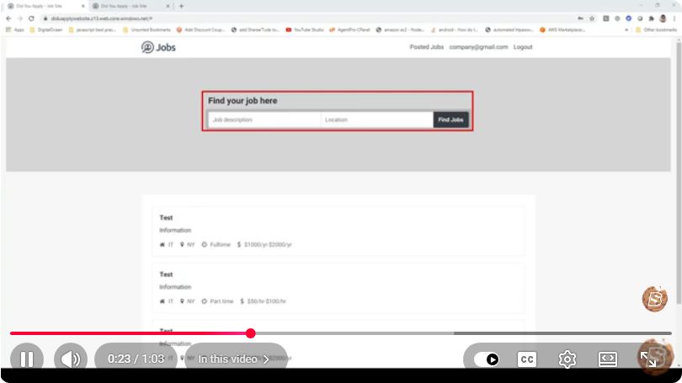Open Other bookmarks folder
This screenshot has height=383, width=682.
pyautogui.click(x=657, y=30)
